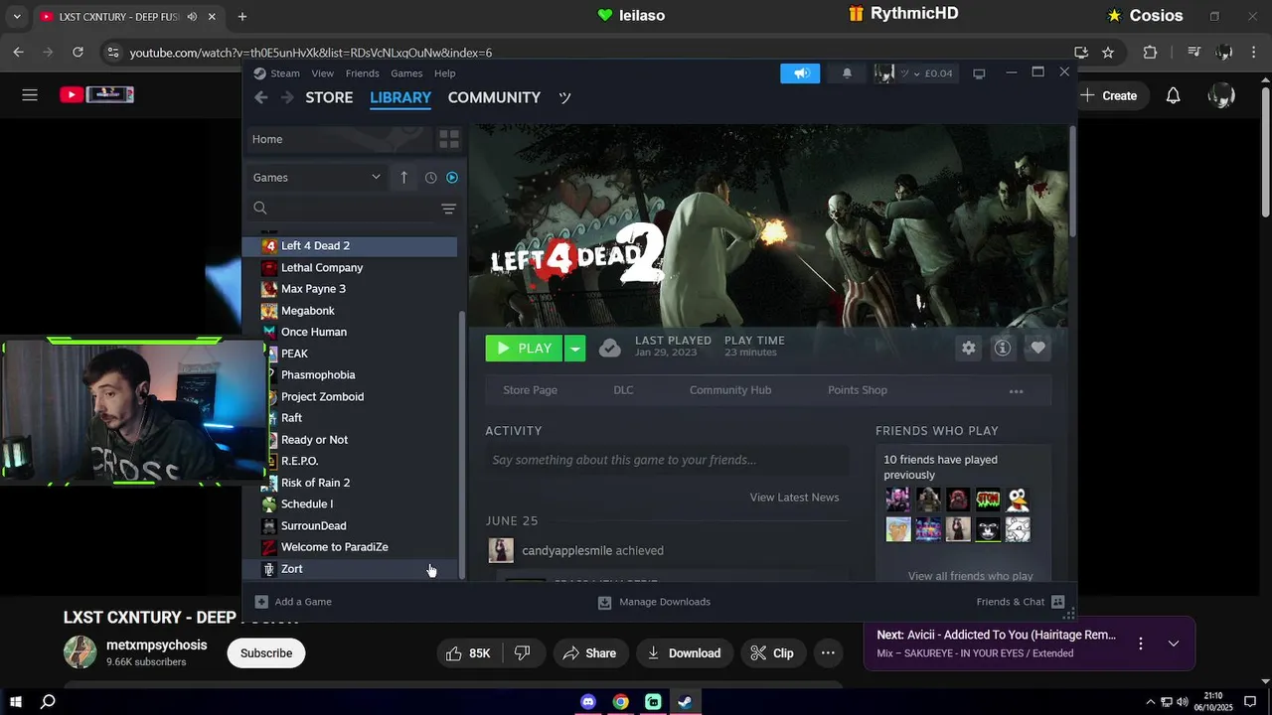Open the View menu in Steam

(323, 73)
